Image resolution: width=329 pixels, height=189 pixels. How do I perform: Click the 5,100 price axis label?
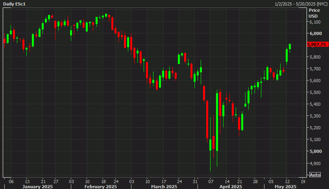[x=315, y=139]
